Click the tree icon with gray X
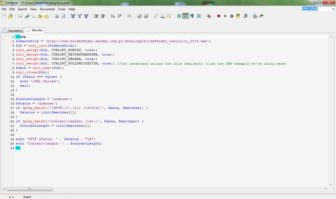This screenshot has width=336, height=199. [x=80, y=16]
